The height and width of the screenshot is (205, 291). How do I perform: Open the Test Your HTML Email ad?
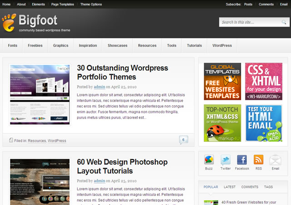264,123
